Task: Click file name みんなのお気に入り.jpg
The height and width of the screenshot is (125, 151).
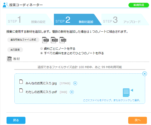Action: tap(41, 83)
